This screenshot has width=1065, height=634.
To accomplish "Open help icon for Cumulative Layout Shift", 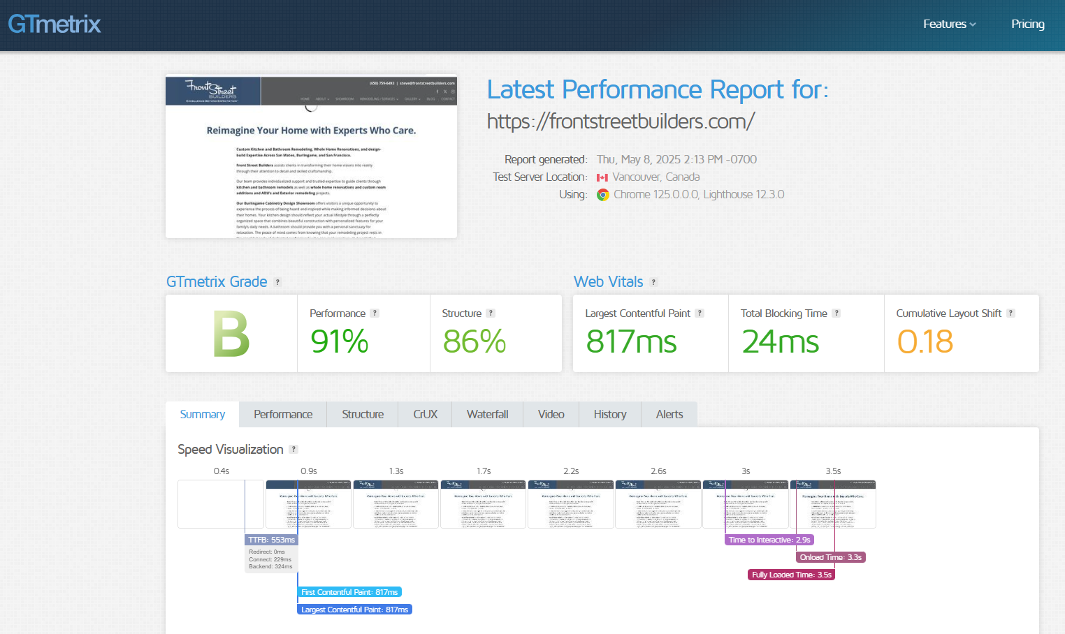I will 1010,314.
